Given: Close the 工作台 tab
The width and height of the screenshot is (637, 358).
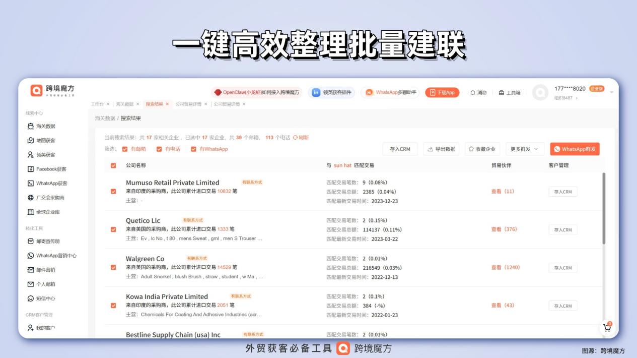Looking at the screenshot, I should tap(108, 104).
